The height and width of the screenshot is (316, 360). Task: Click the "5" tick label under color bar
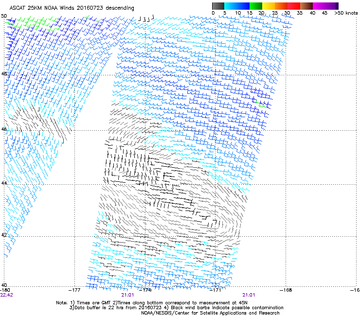coord(225,13)
